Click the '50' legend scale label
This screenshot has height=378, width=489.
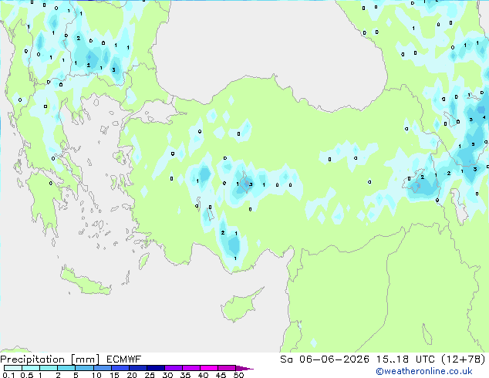238,375
